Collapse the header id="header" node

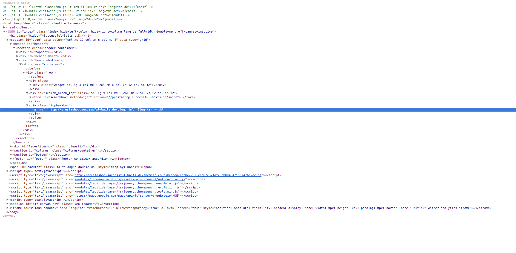coord(11,44)
